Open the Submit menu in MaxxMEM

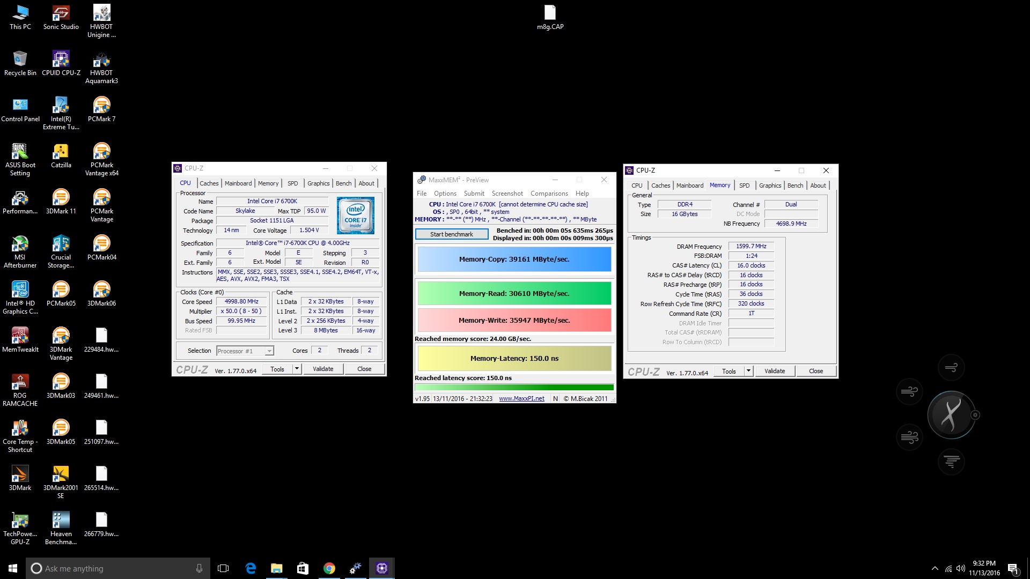coord(474,194)
